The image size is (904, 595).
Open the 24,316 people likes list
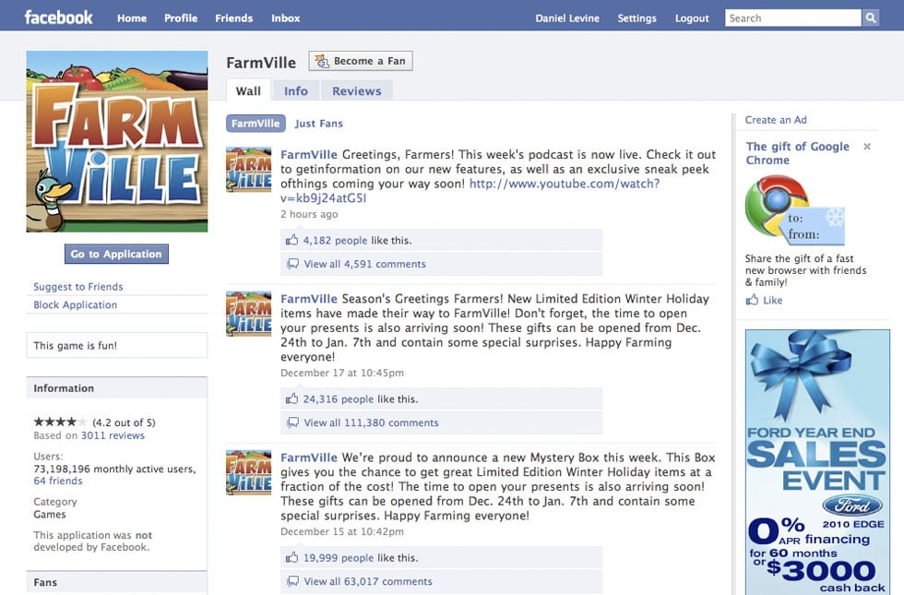(339, 399)
